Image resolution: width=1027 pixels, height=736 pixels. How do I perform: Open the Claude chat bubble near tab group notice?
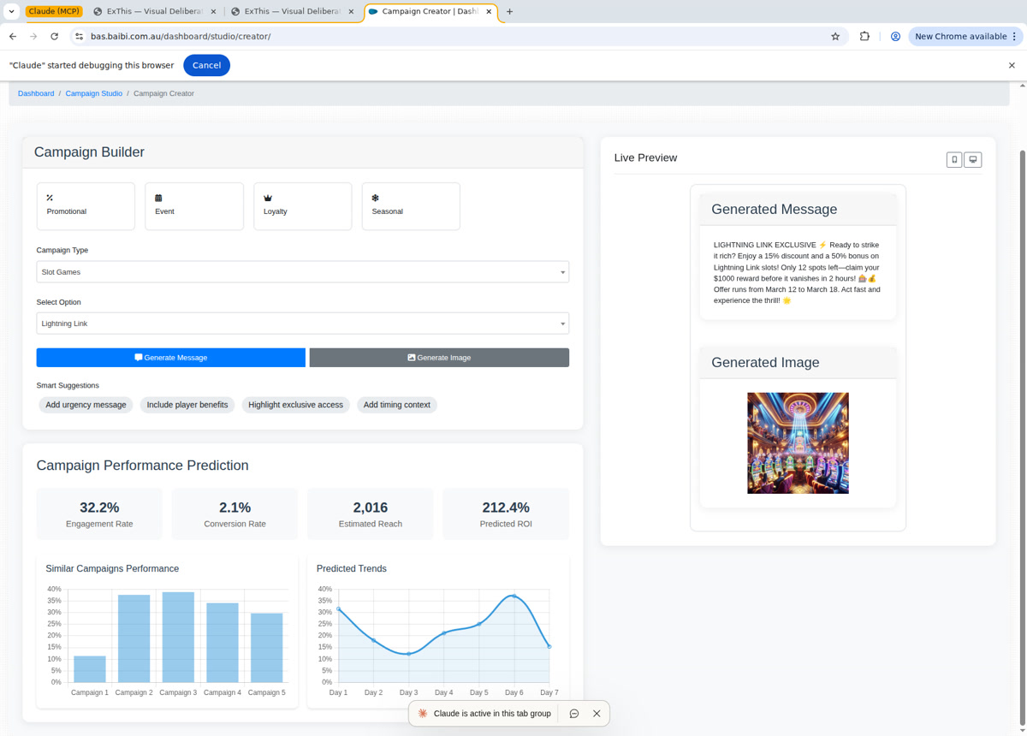coord(573,713)
